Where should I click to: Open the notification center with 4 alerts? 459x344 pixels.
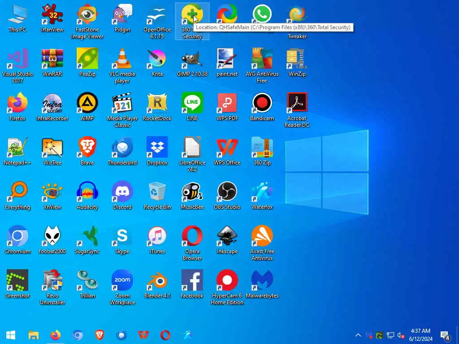(445, 335)
